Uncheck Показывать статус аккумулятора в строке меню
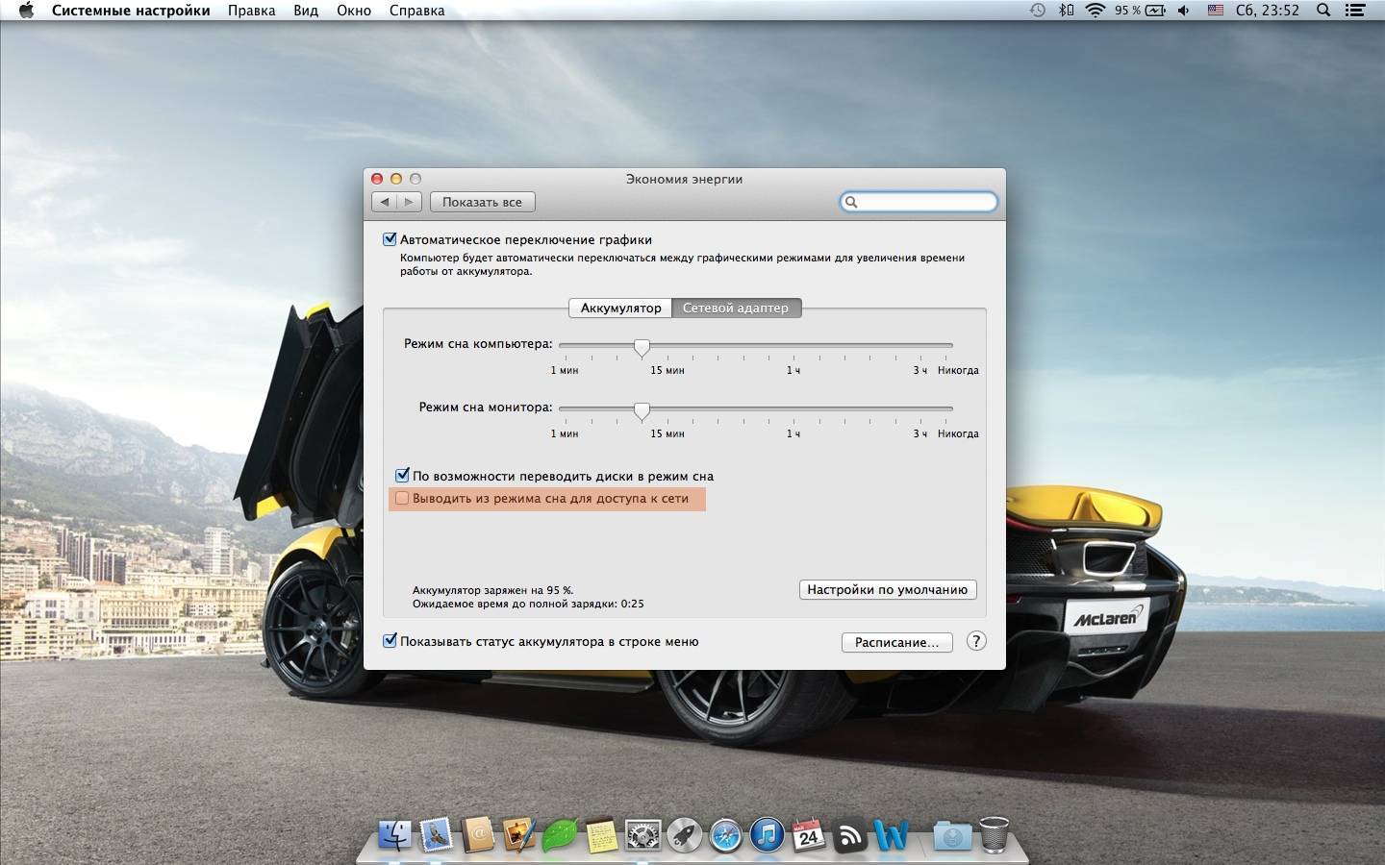This screenshot has height=865, width=1385. click(x=390, y=641)
